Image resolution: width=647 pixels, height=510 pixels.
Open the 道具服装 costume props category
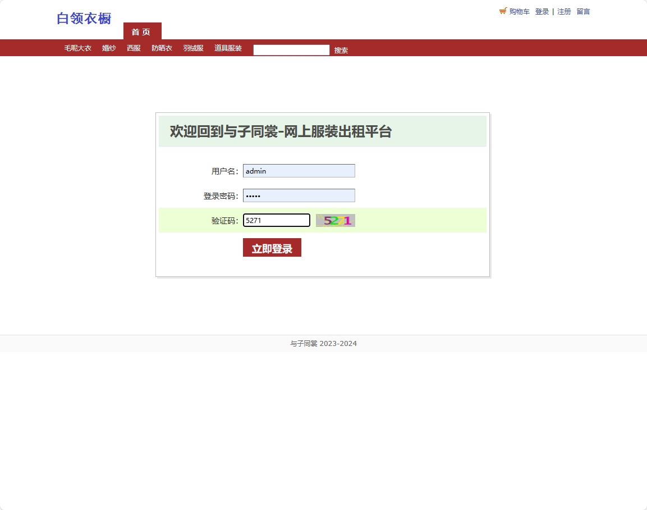[x=228, y=48]
